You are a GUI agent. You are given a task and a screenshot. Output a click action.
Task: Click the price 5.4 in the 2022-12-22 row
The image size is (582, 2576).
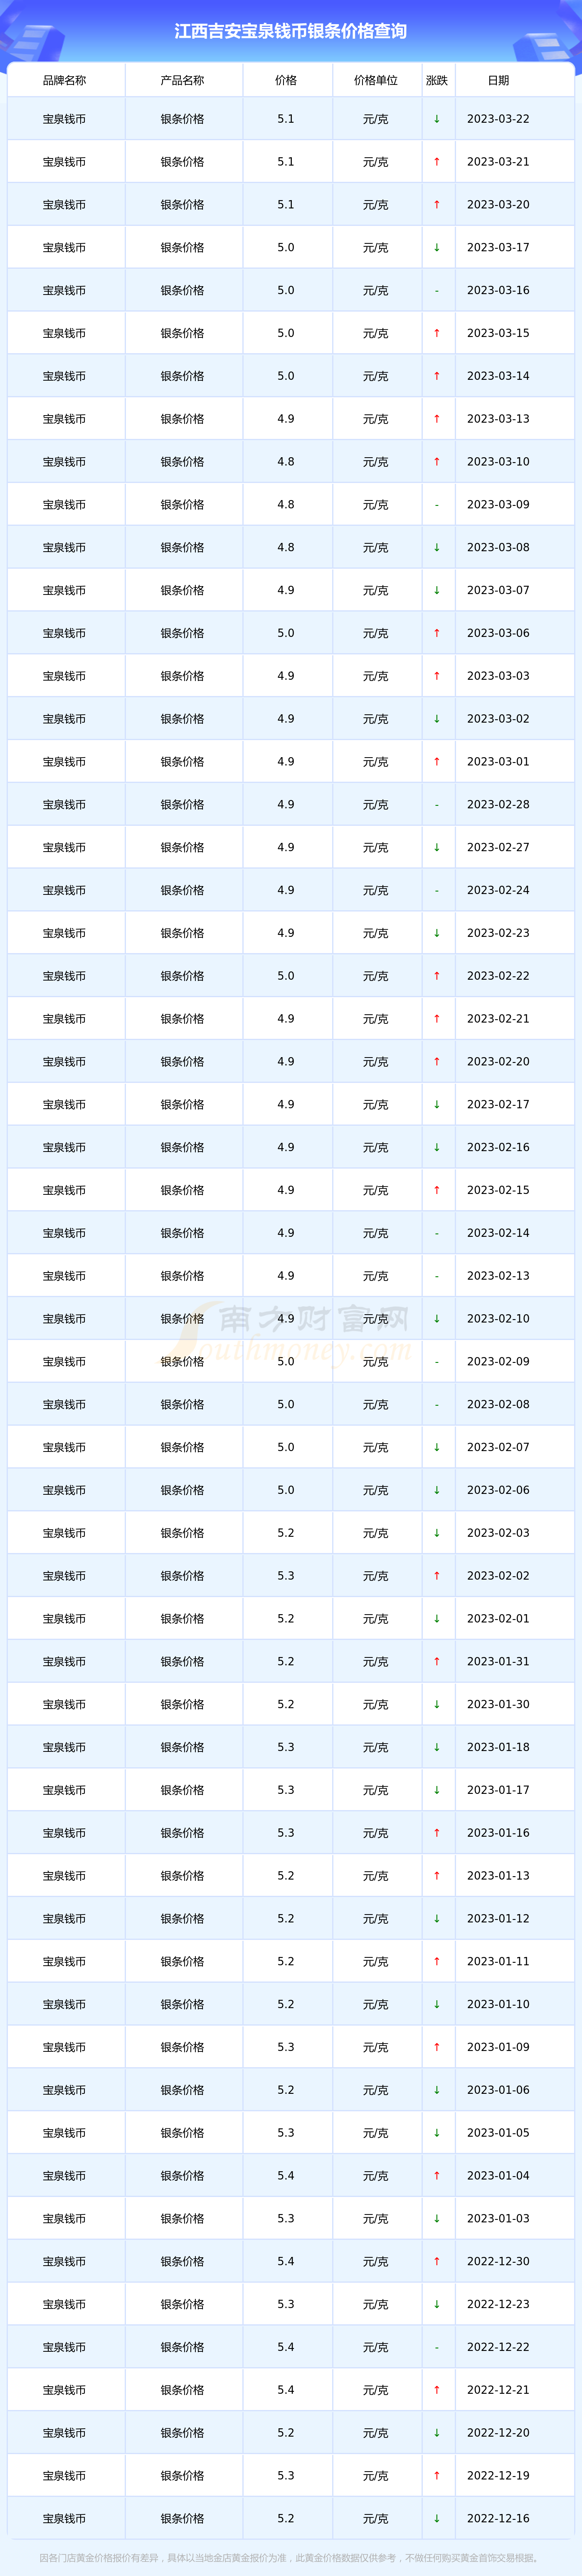point(286,2347)
